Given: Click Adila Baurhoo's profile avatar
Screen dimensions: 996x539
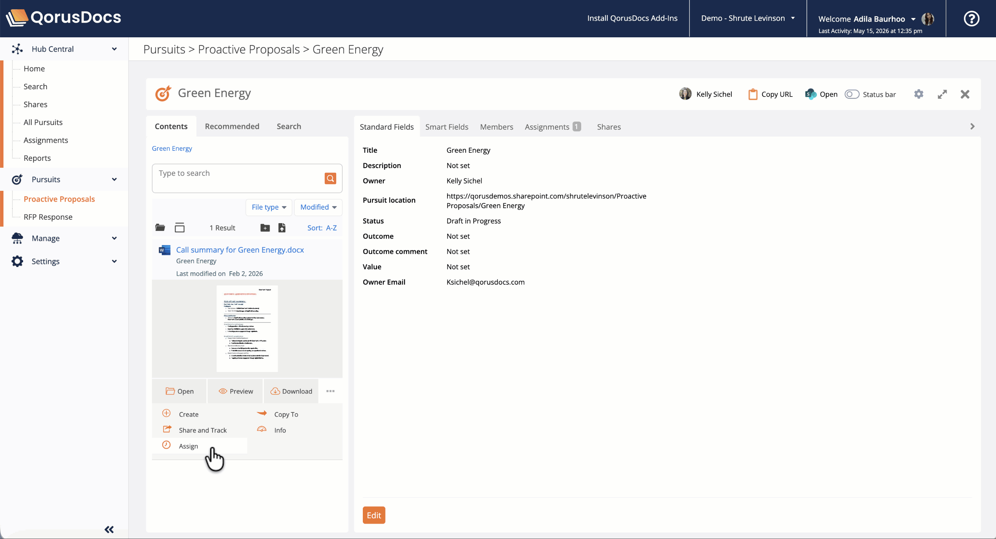Looking at the screenshot, I should tap(928, 18).
